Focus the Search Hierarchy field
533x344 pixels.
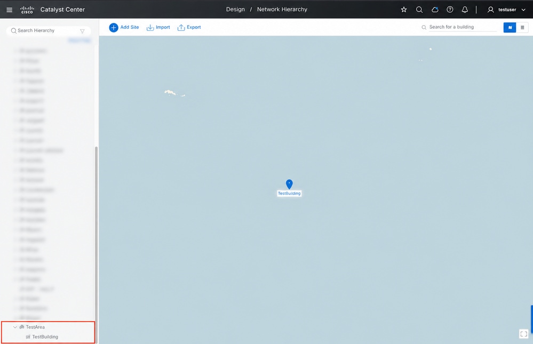coord(48,30)
